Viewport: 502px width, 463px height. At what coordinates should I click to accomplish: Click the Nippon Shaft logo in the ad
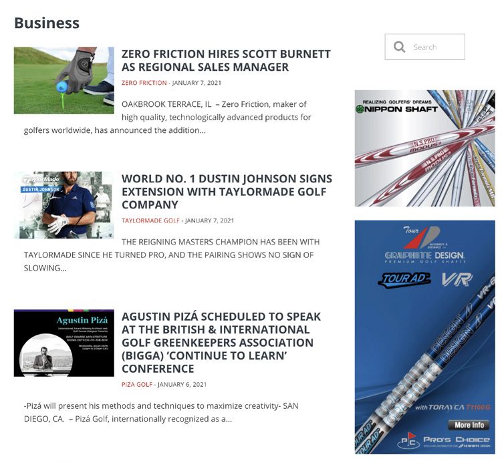(x=396, y=107)
